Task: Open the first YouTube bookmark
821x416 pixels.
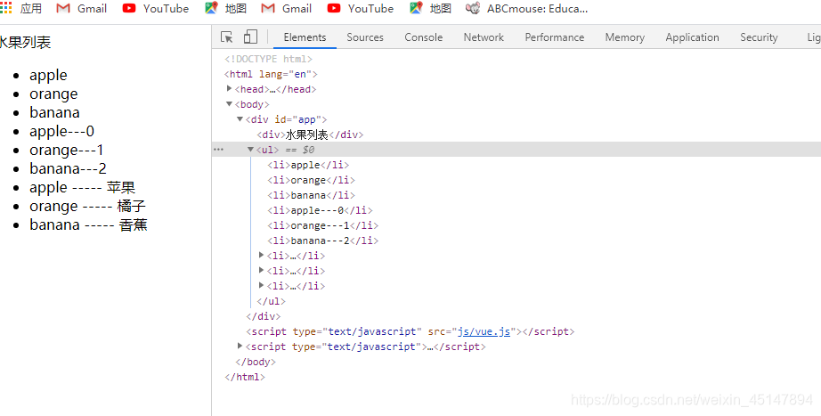Action: (156, 8)
